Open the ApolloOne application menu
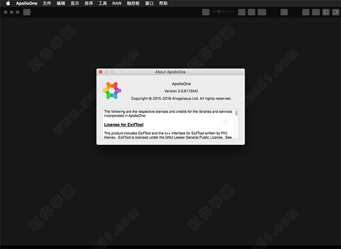 27,3
